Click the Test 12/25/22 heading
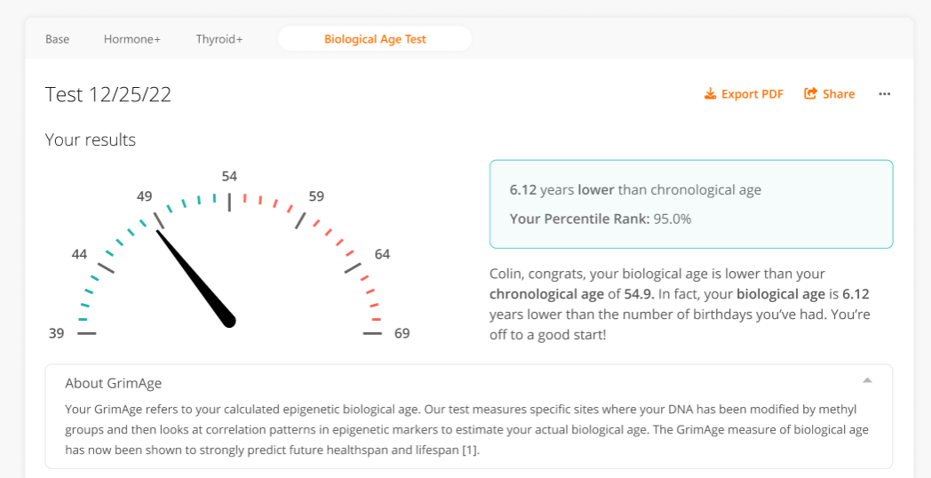931x478 pixels. coord(108,94)
